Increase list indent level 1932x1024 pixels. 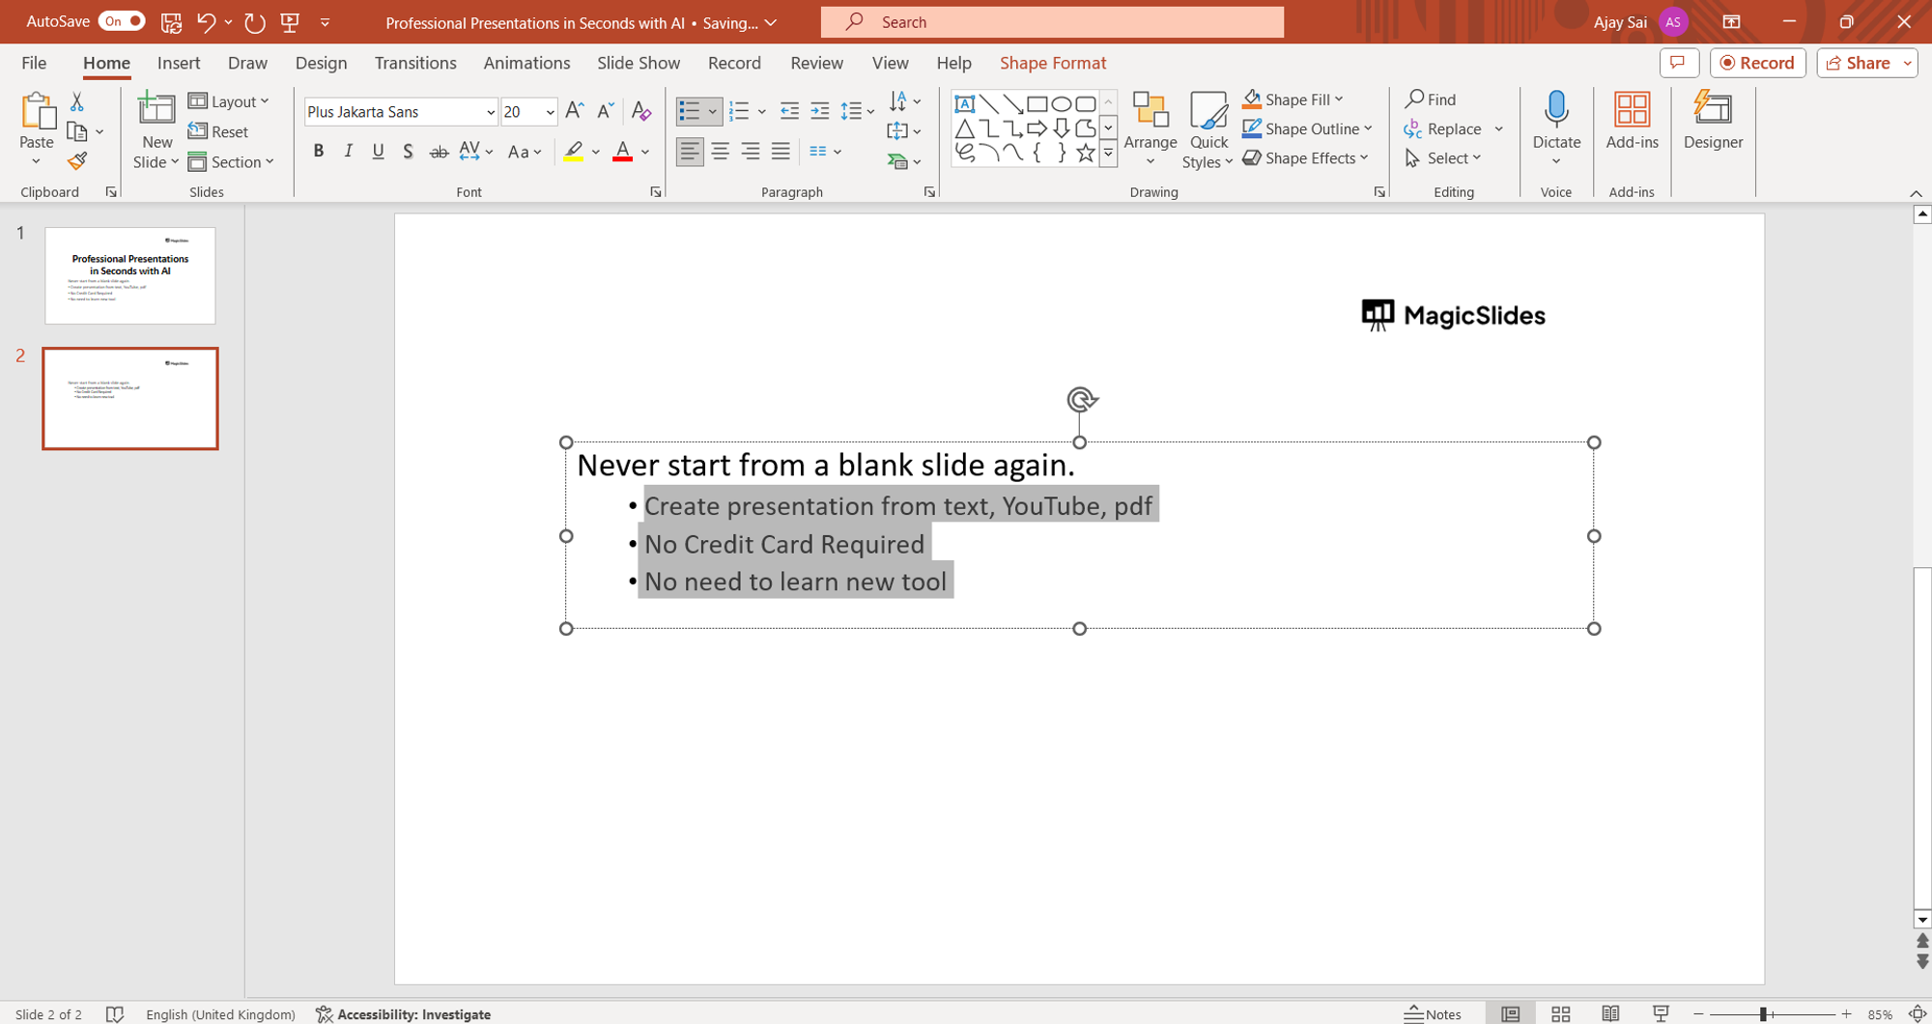tap(820, 111)
